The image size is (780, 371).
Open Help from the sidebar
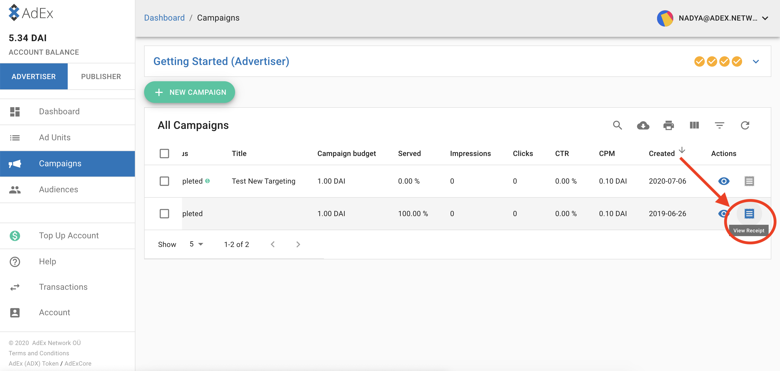(67, 262)
